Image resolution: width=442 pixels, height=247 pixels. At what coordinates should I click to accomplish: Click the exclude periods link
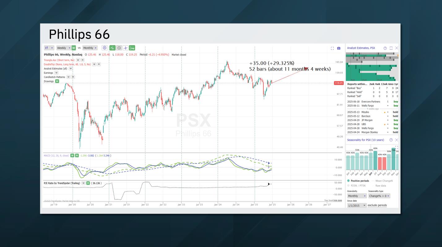tap(377, 205)
